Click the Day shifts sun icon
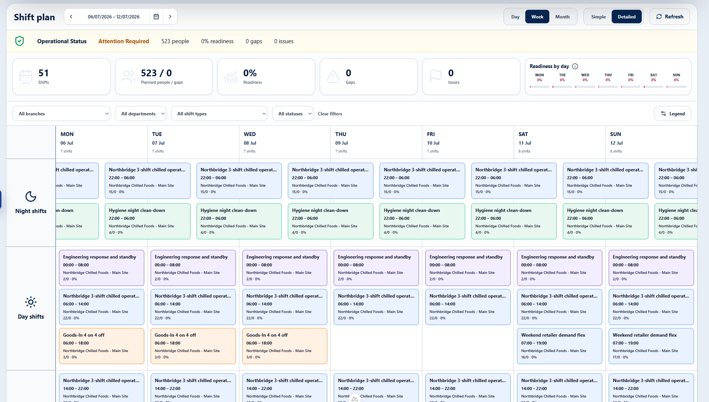Image resolution: width=709 pixels, height=402 pixels. click(31, 302)
